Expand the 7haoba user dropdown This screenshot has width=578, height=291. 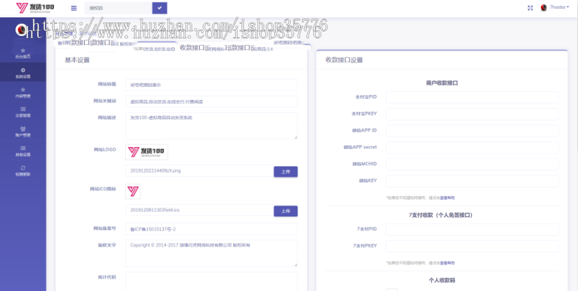(x=554, y=8)
